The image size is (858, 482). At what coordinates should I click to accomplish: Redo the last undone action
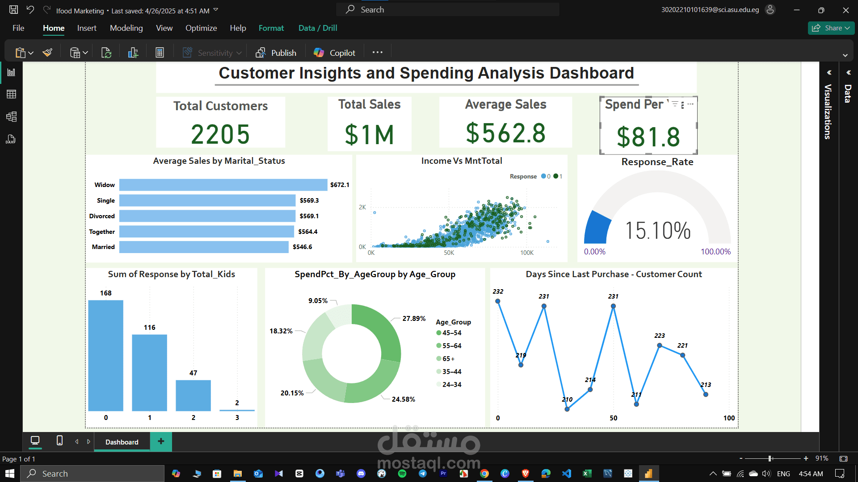46,10
